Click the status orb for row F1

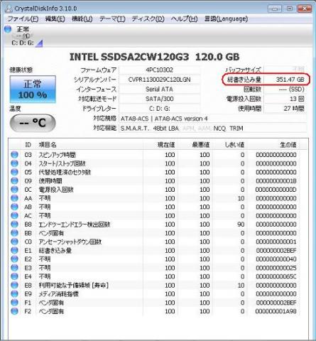[x=14, y=303]
